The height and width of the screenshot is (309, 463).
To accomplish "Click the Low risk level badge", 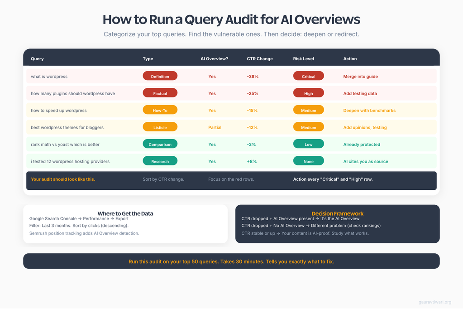I will tap(308, 144).
